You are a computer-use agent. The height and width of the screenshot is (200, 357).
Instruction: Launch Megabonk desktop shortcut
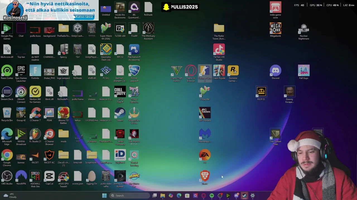pos(276,31)
